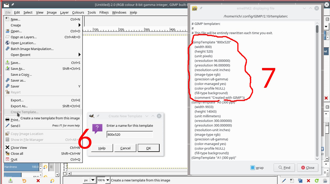The width and height of the screenshot is (330, 184).
Task: Reset Hardness value icon
Action: click(45, 167)
